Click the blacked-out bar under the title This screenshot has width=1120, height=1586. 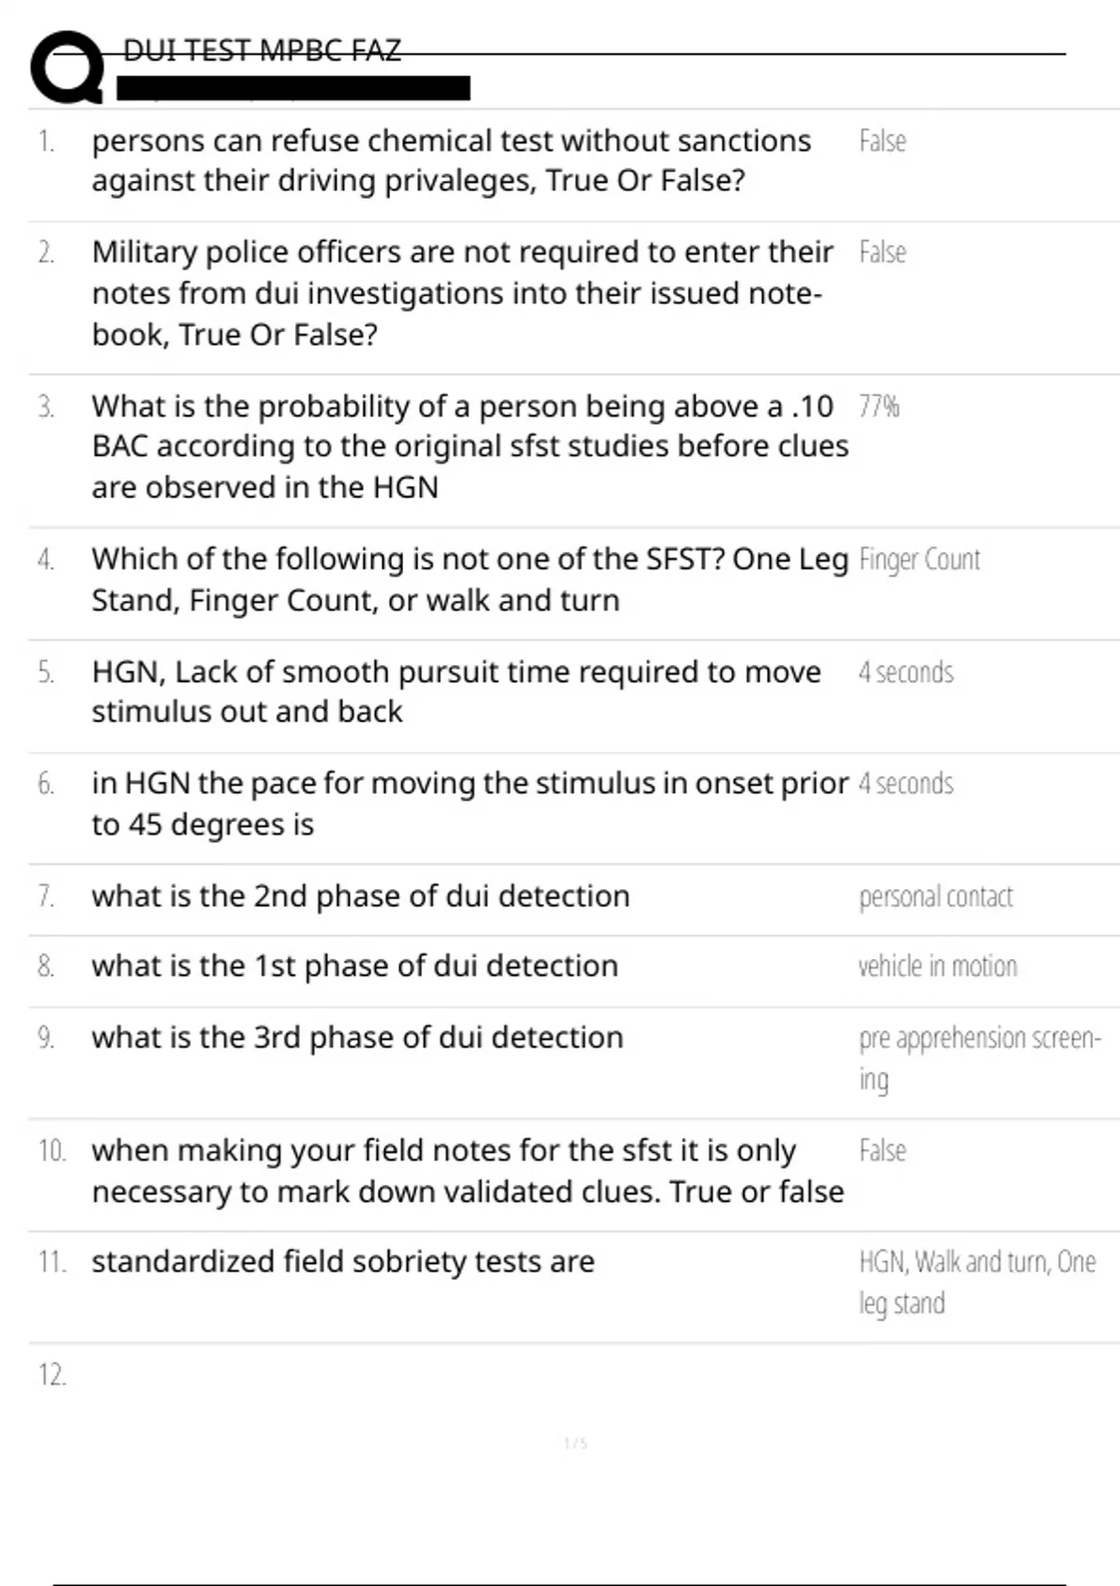coord(293,89)
